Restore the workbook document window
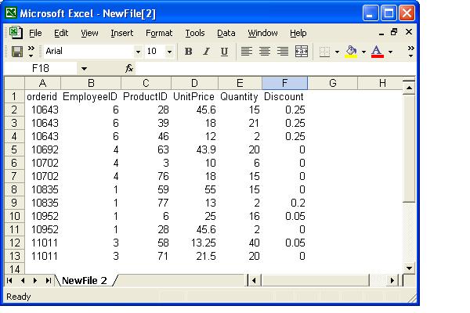 (394, 32)
